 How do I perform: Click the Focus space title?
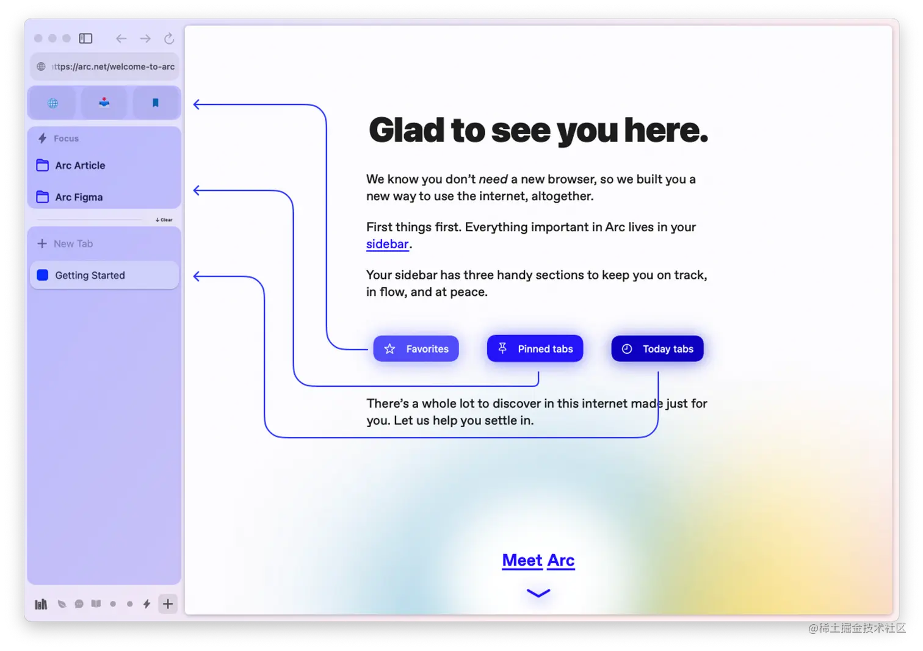[x=66, y=138]
